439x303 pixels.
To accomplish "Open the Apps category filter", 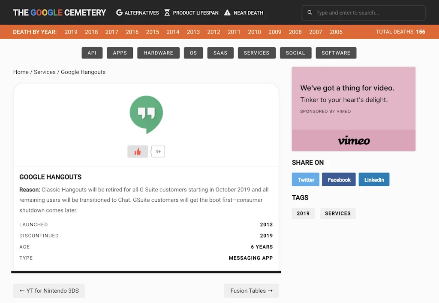I will point(120,53).
